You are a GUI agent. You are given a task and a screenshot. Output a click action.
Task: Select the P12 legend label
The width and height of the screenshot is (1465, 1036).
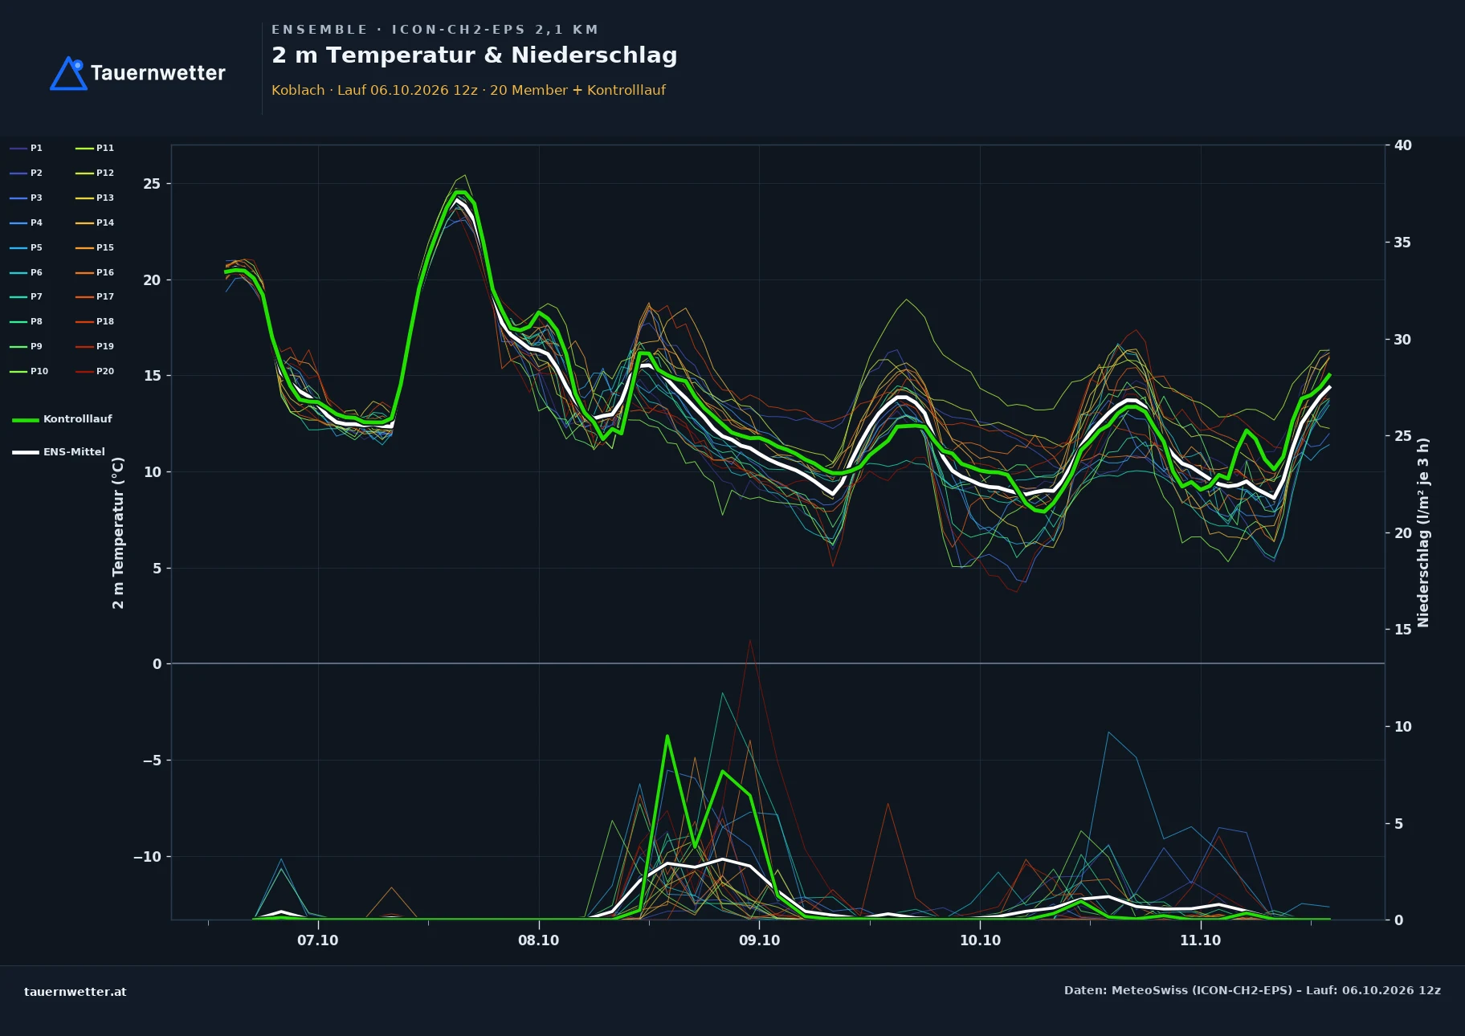[105, 173]
